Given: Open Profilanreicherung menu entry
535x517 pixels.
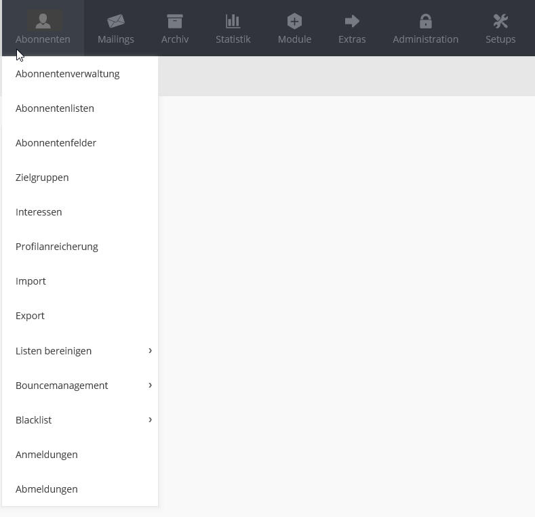Looking at the screenshot, I should click(x=57, y=247).
